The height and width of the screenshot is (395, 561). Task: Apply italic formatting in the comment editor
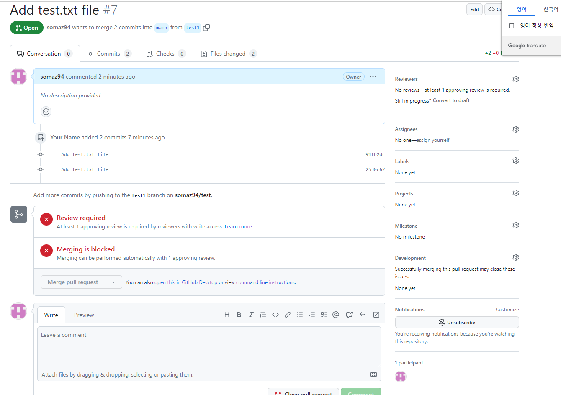[251, 315]
